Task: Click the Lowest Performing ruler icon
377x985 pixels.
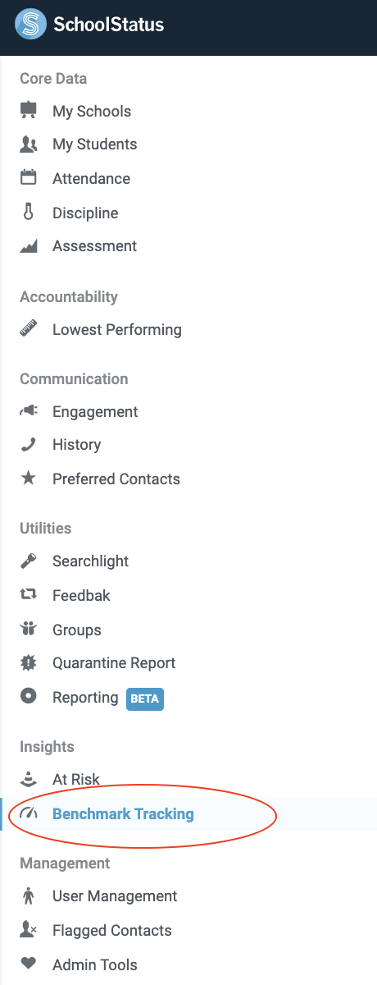Action: click(x=29, y=329)
